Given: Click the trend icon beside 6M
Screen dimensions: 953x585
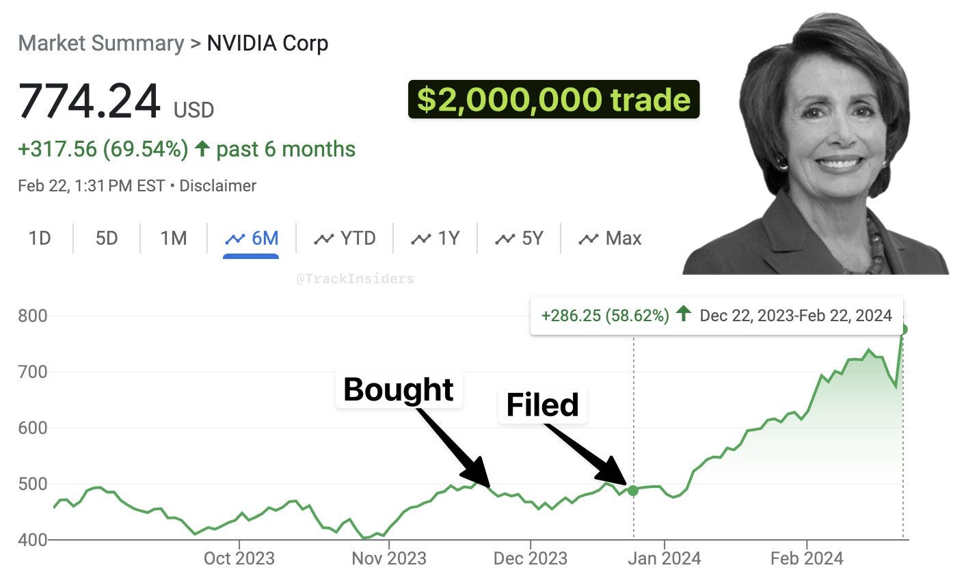Looking at the screenshot, I should click(235, 239).
